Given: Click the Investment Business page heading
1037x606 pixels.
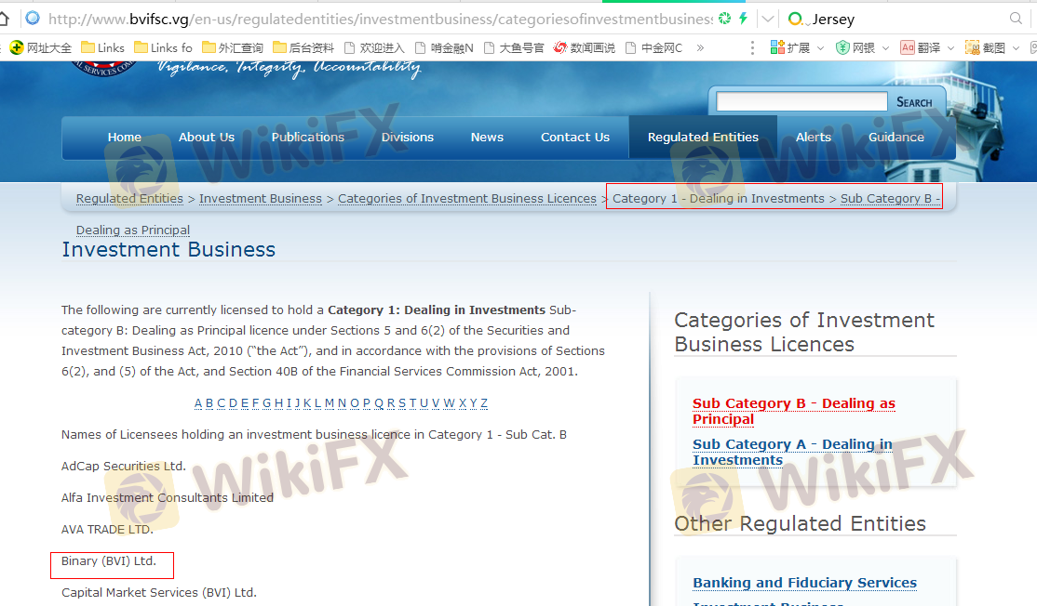Looking at the screenshot, I should pos(168,249).
